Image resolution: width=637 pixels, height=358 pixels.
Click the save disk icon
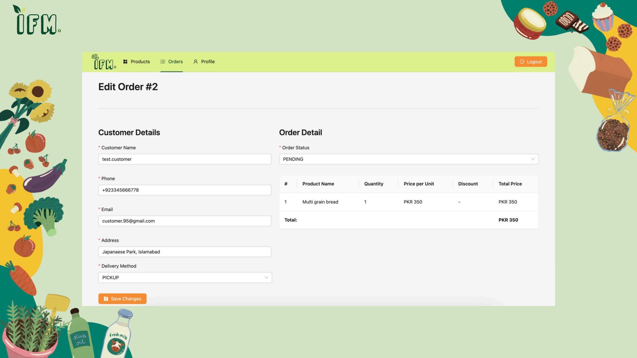[x=106, y=299]
